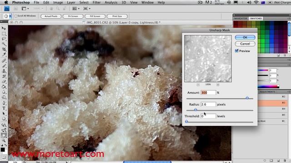The height and width of the screenshot is (163, 291).
Task: Select the 3D Orbit camera tool
Action: pyautogui.click(x=4, y=130)
